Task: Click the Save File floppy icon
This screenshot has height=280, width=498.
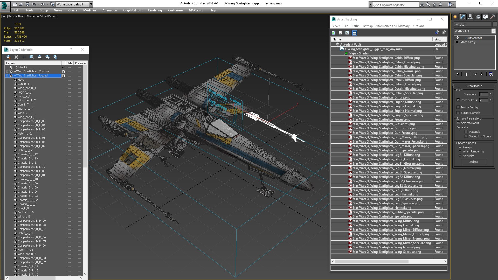Action: (x=27, y=4)
